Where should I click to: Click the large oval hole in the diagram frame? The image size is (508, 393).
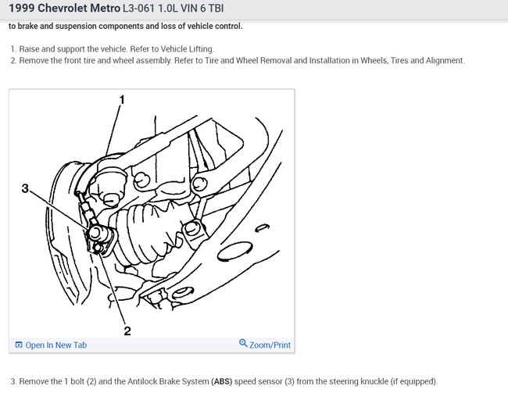coord(234,252)
